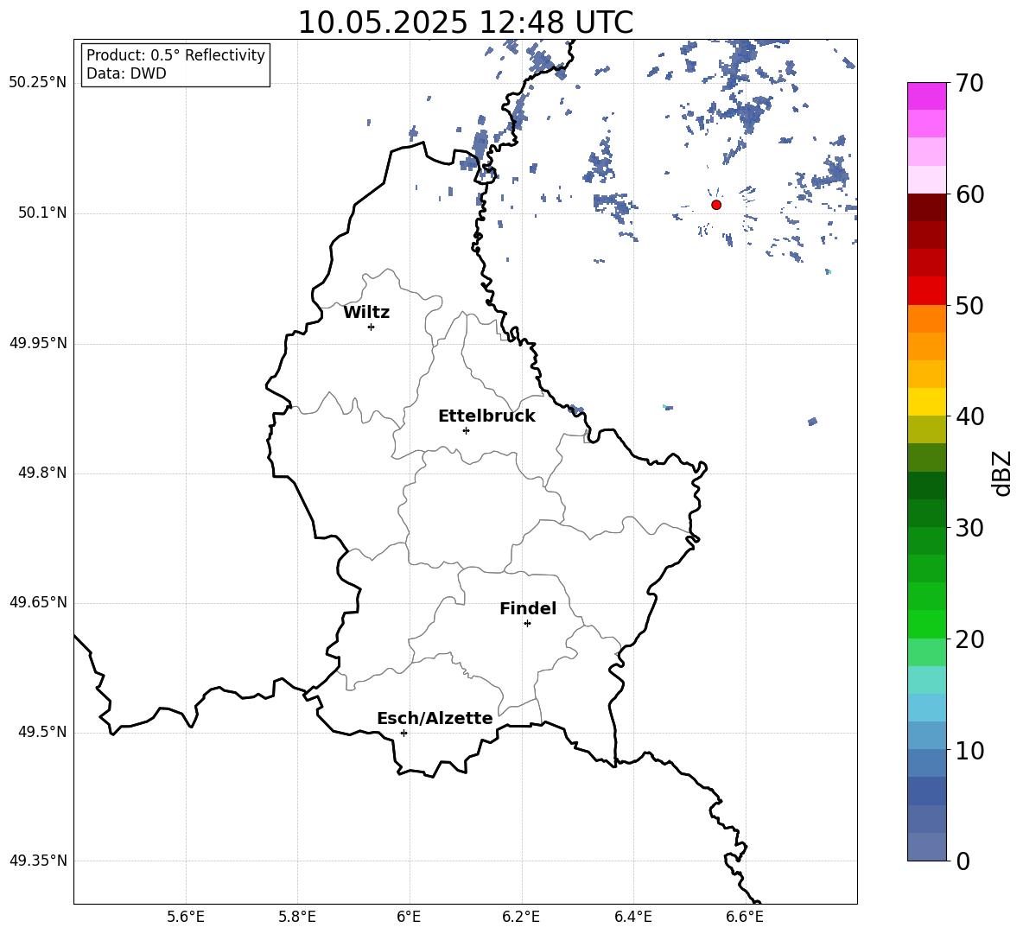Click the 50.1°N latitude label
1023x934 pixels.
click(x=43, y=213)
